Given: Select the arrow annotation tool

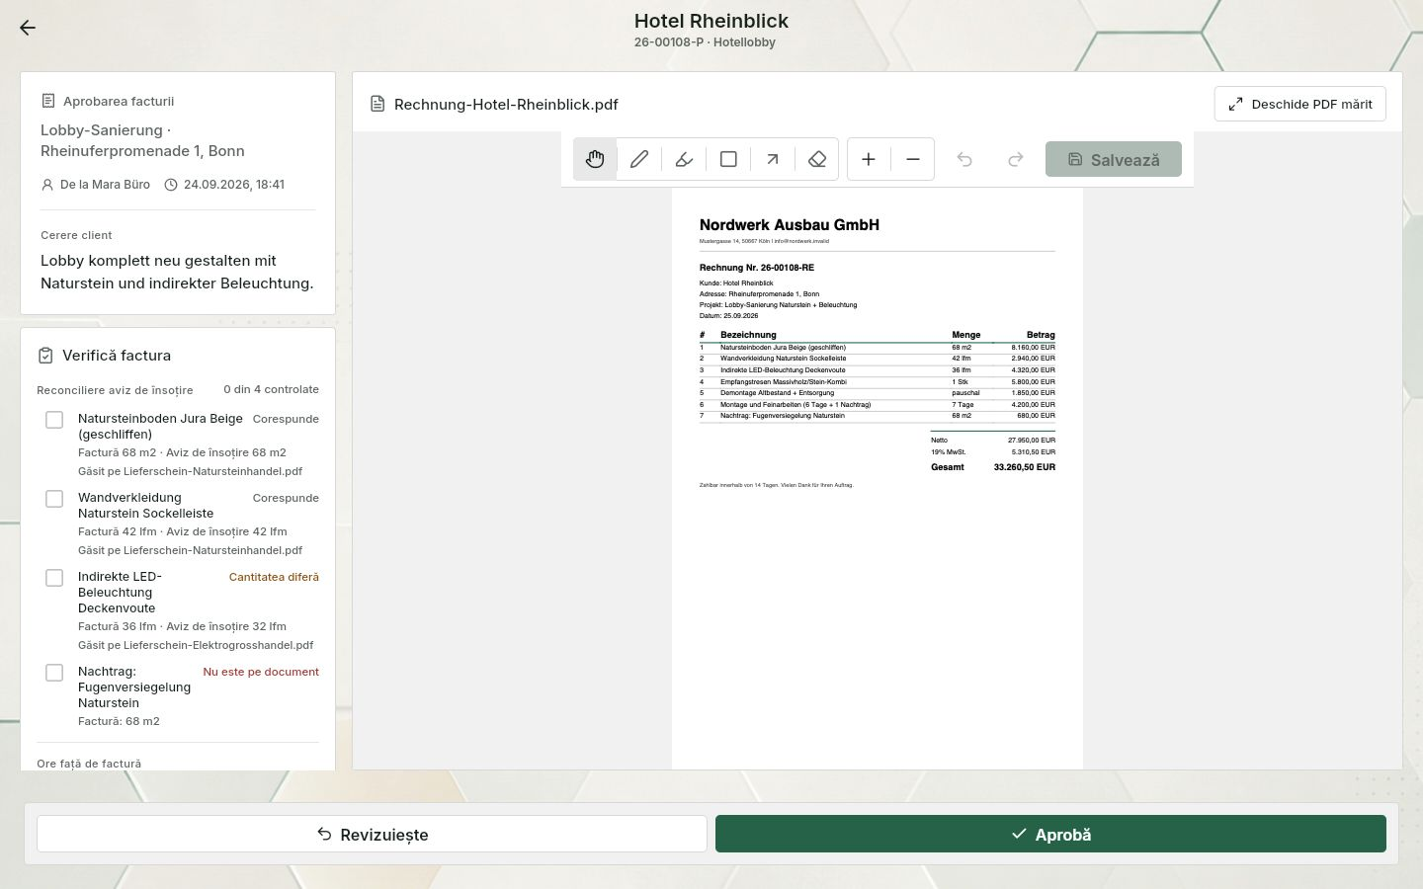Looking at the screenshot, I should pos(773,159).
